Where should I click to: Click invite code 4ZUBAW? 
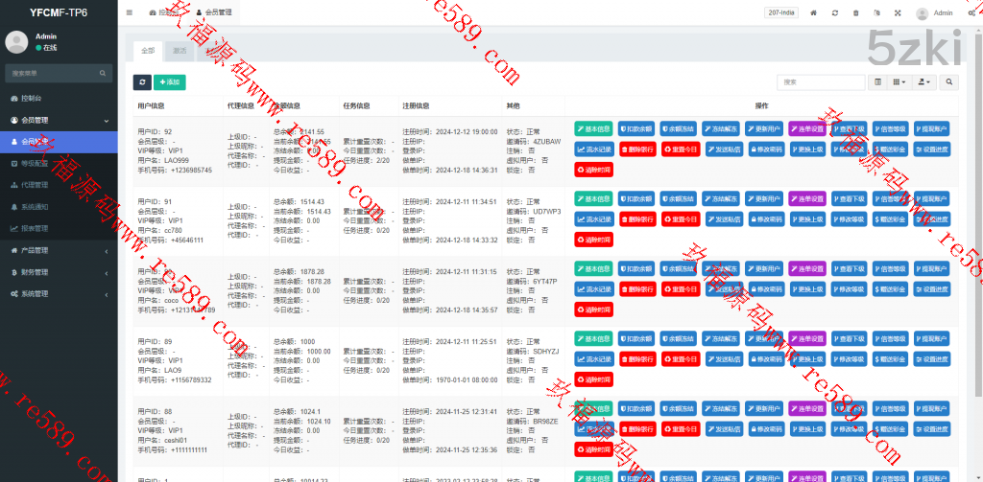[x=547, y=142]
